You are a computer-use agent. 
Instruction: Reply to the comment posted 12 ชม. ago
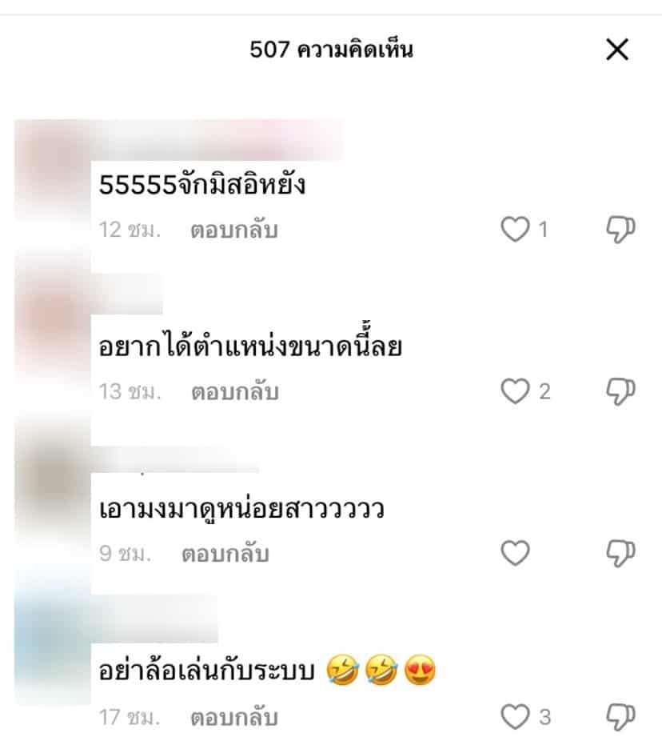coord(234,230)
